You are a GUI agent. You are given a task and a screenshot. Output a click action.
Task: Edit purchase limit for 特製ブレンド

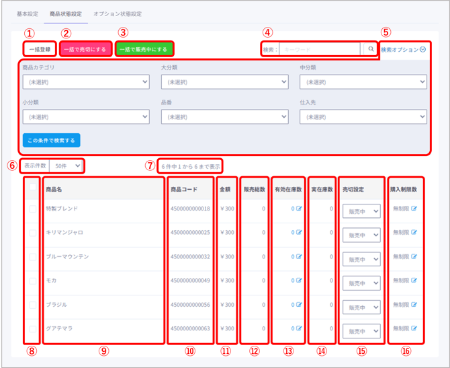click(x=414, y=209)
